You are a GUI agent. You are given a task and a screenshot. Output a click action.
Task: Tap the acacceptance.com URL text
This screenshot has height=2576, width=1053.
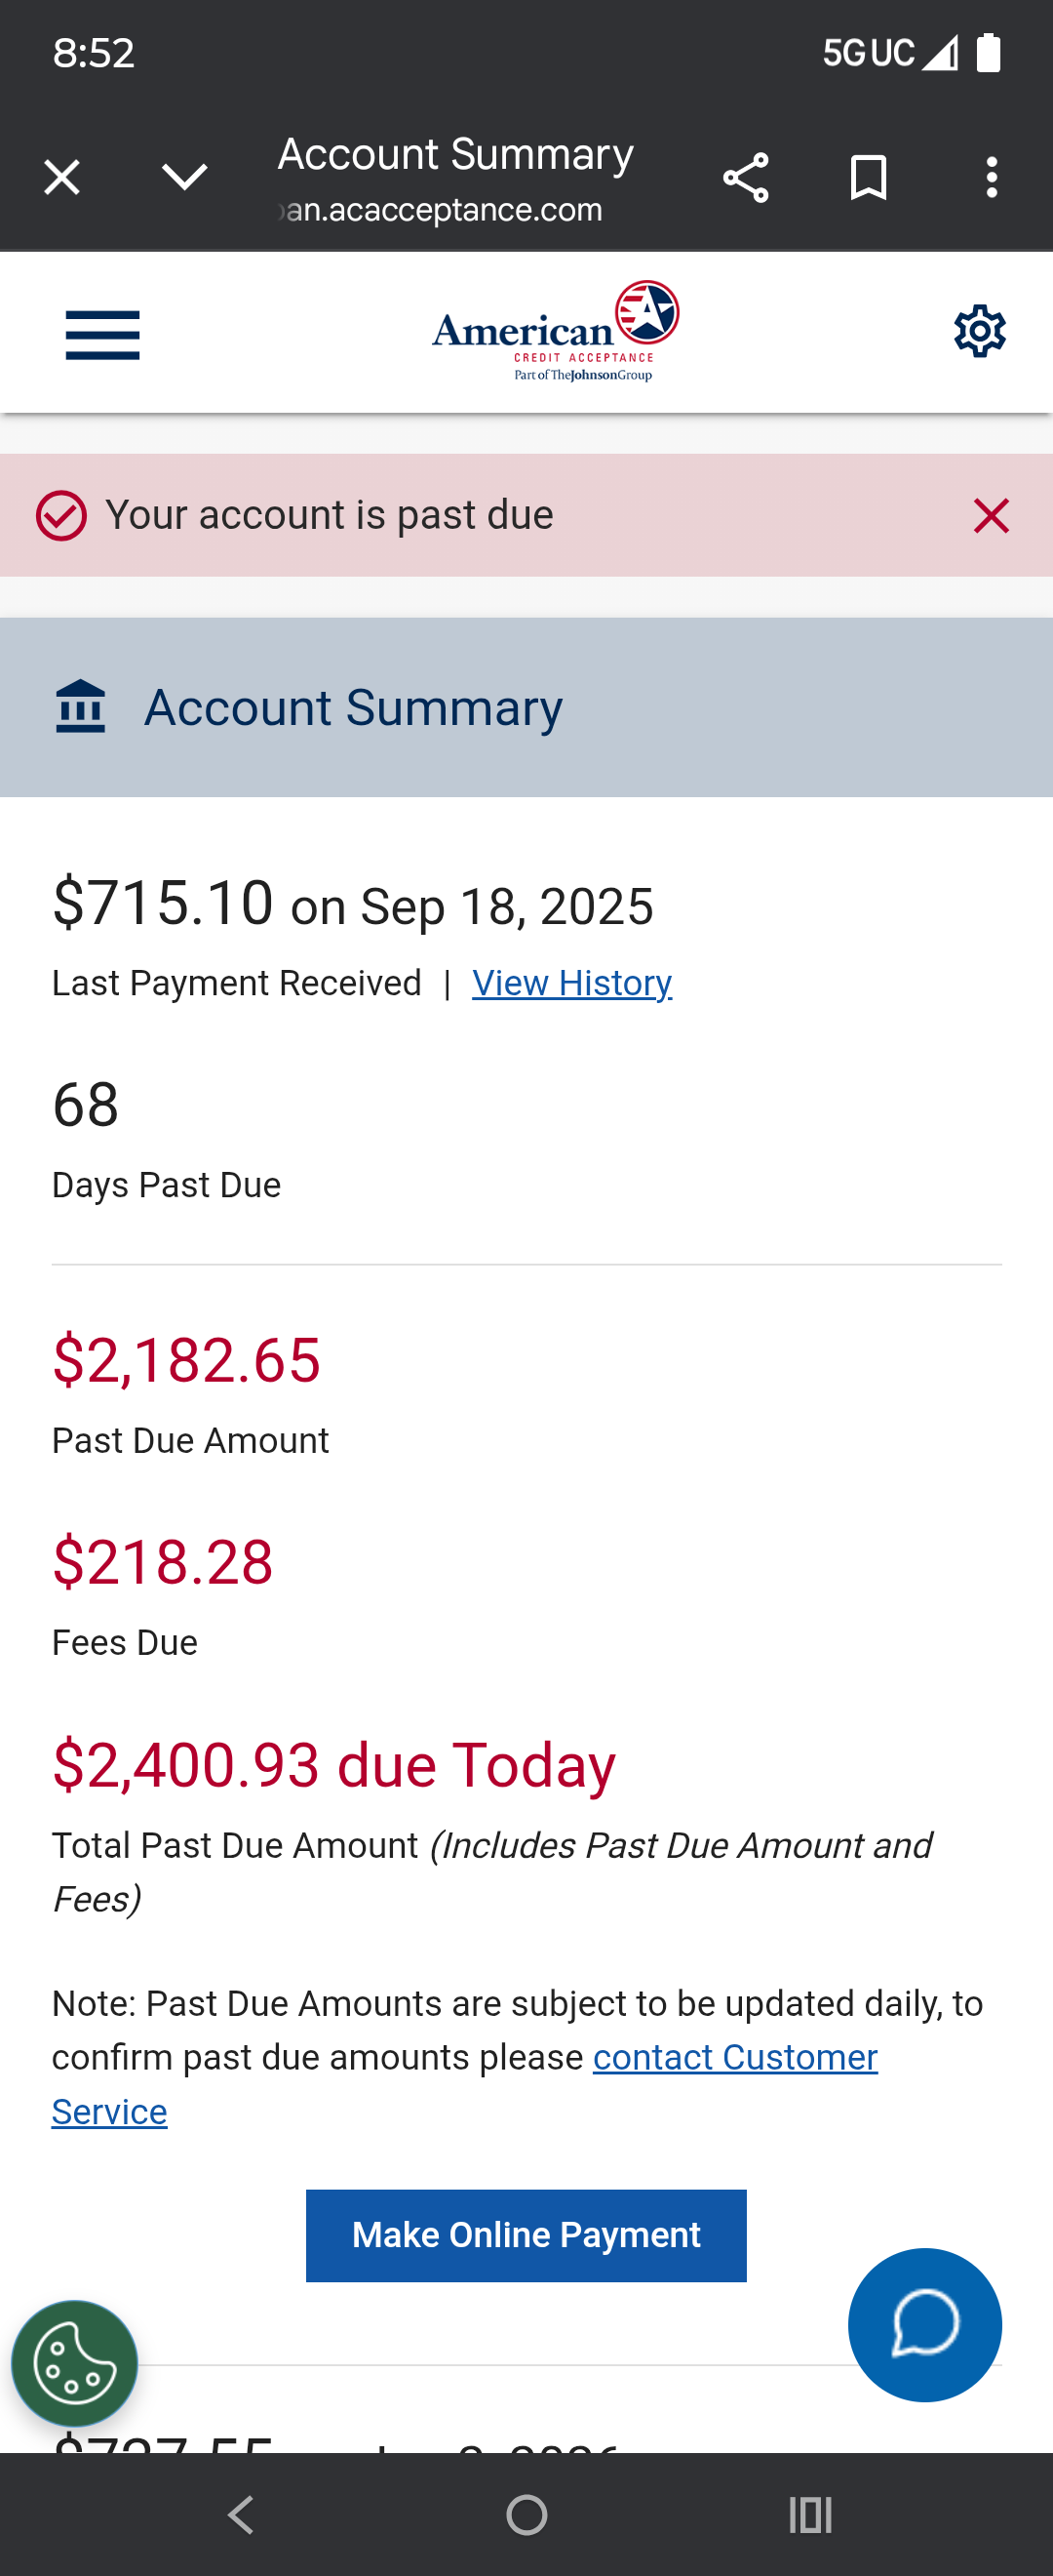pos(442,210)
